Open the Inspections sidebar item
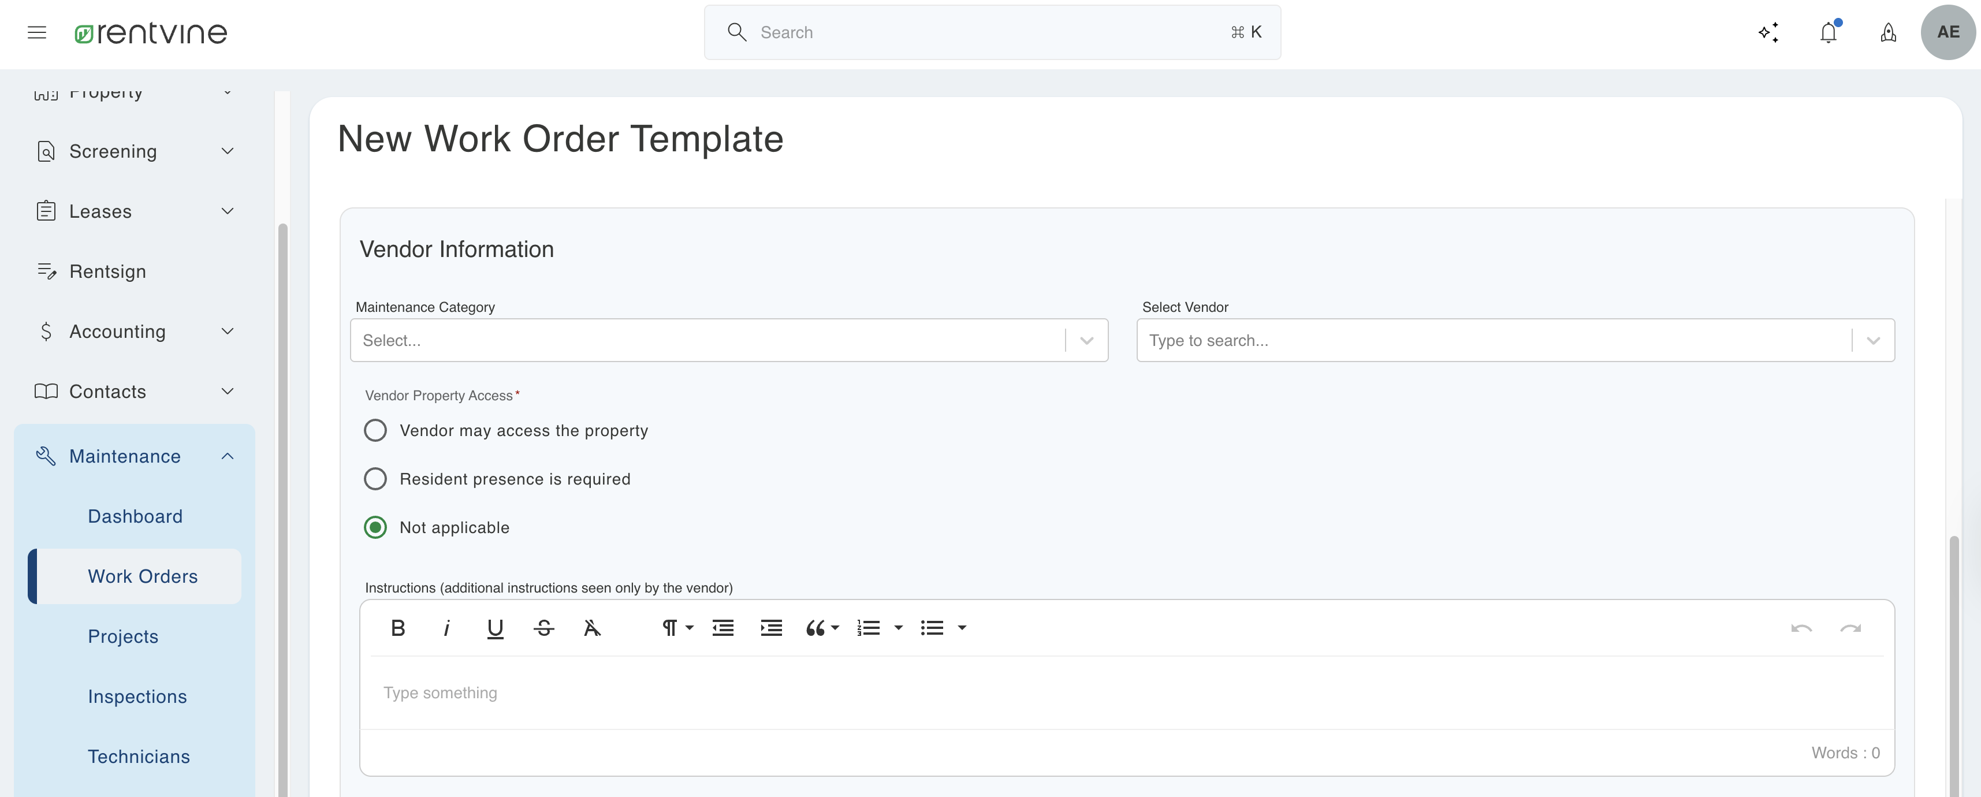 pyautogui.click(x=137, y=697)
